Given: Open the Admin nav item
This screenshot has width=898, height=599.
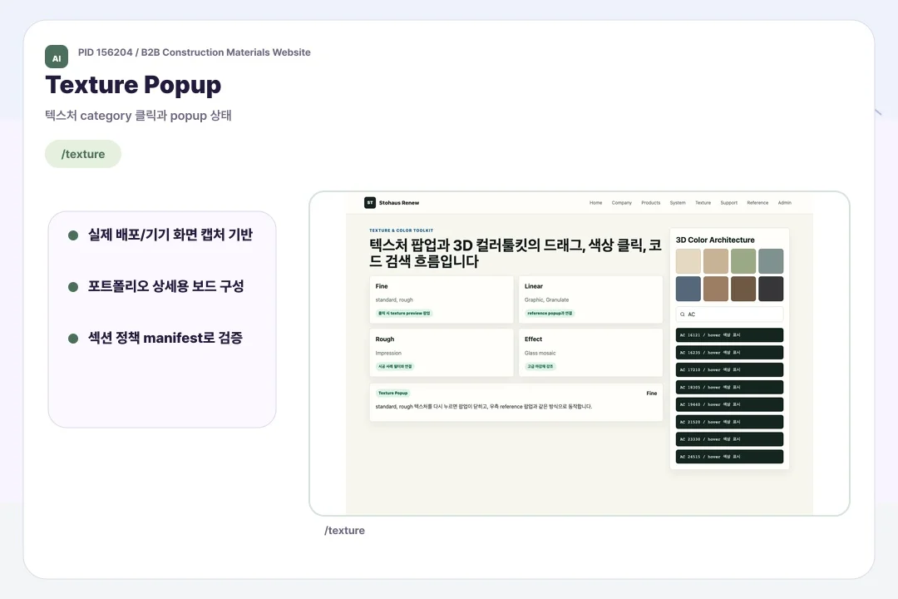Looking at the screenshot, I should [x=785, y=203].
